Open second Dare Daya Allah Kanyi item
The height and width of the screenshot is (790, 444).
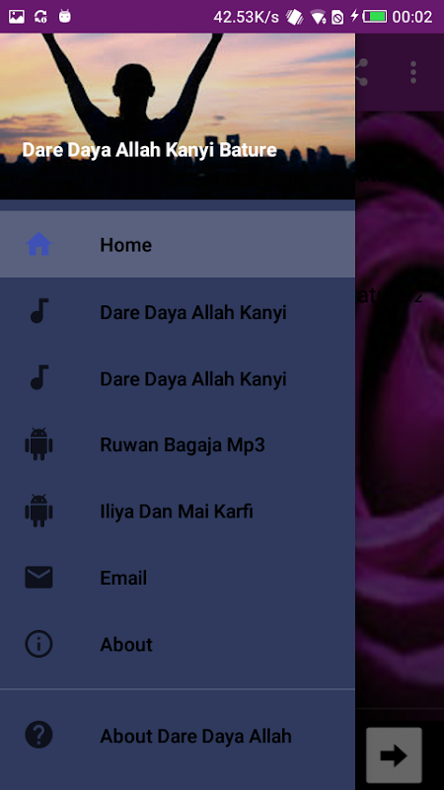pyautogui.click(x=178, y=377)
